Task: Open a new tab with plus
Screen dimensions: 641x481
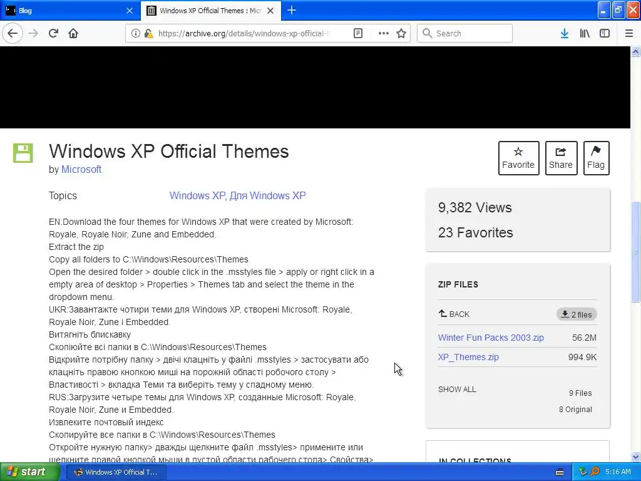Action: pyautogui.click(x=292, y=10)
